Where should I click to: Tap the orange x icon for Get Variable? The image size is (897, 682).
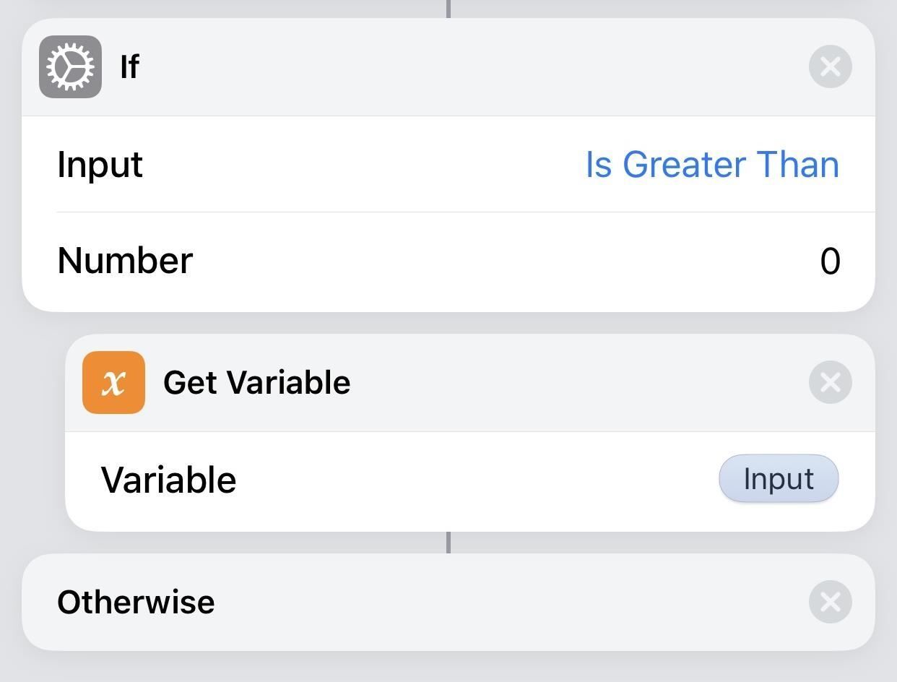tap(113, 382)
